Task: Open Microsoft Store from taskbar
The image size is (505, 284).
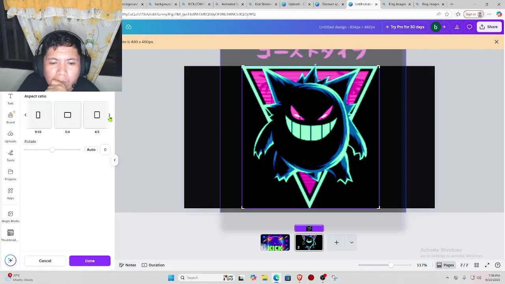Action: pos(288,278)
